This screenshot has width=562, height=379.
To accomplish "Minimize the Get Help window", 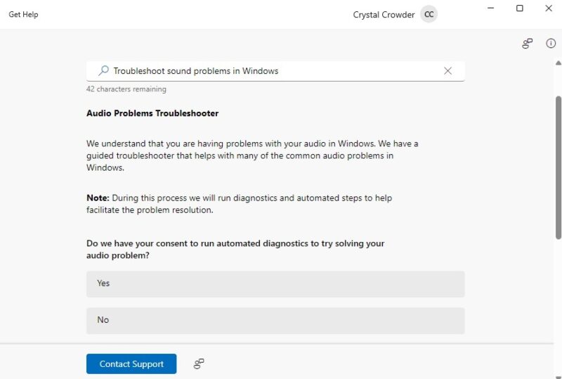I will tap(490, 8).
